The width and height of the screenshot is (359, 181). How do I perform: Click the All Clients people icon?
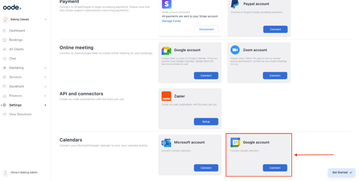coord(5,49)
